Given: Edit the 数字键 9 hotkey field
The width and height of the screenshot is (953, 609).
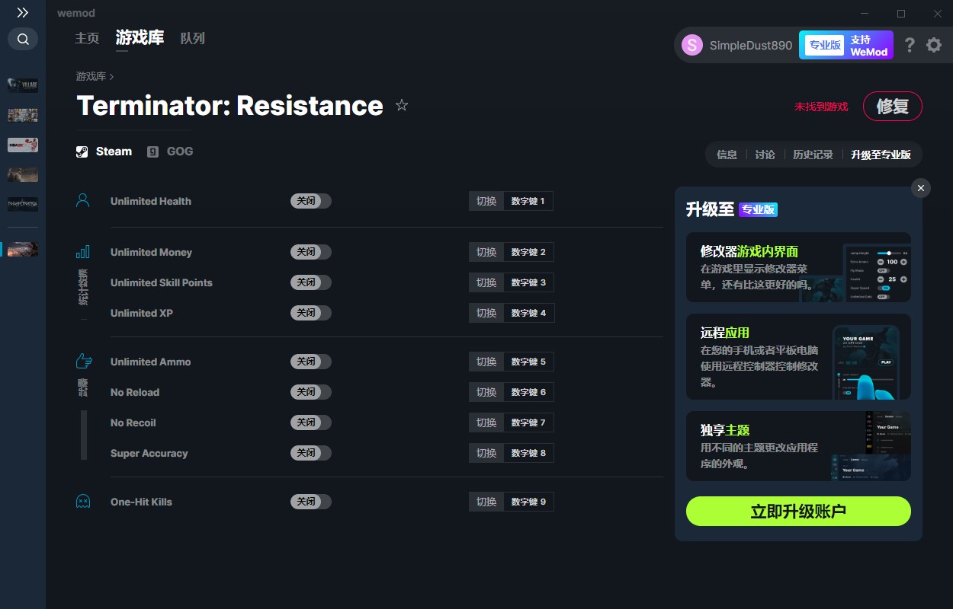Looking at the screenshot, I should pyautogui.click(x=528, y=502).
